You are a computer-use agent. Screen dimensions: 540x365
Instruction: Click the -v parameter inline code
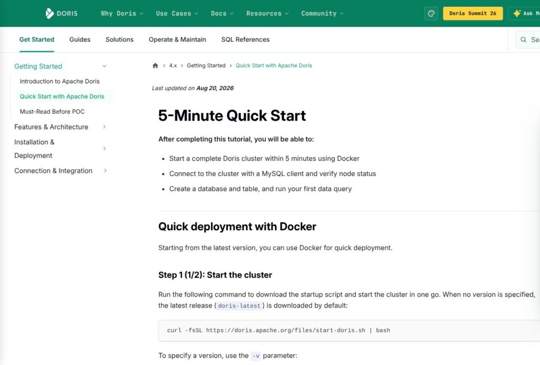click(x=256, y=356)
